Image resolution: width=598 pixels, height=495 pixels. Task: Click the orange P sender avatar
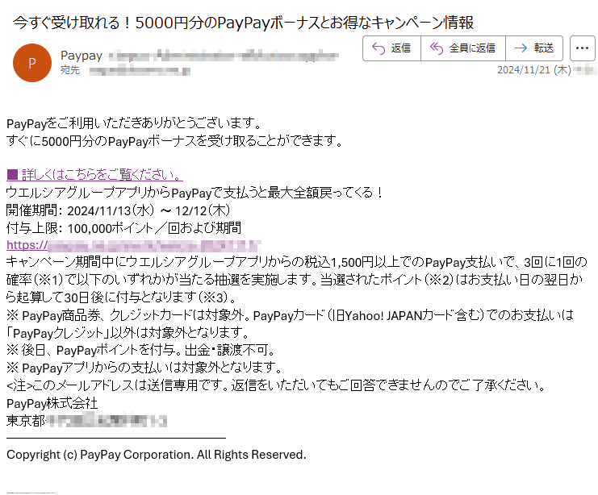pos(32,63)
